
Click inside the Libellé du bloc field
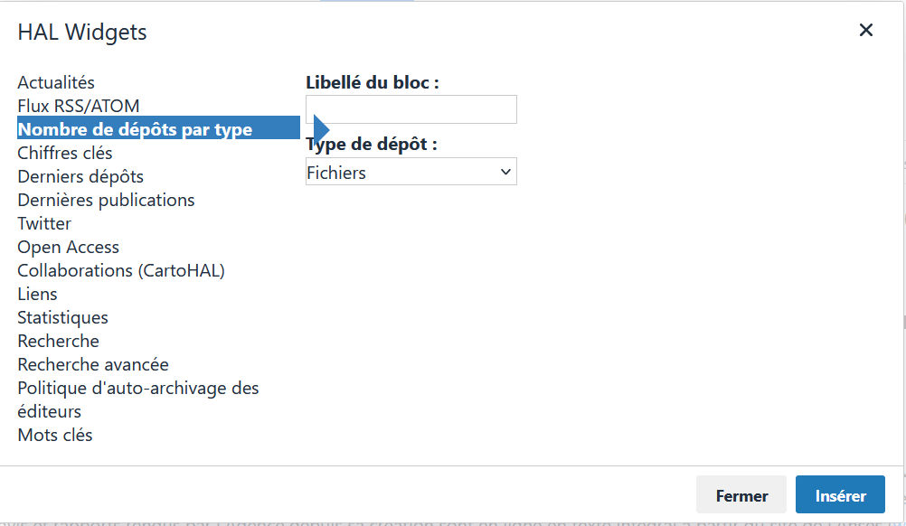point(411,108)
